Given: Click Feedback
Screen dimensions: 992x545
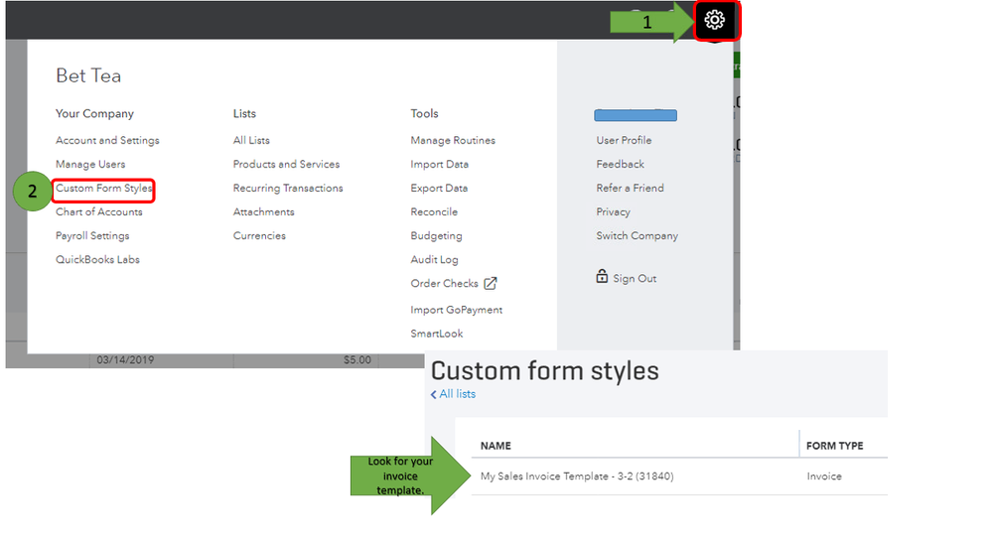Looking at the screenshot, I should coord(620,165).
